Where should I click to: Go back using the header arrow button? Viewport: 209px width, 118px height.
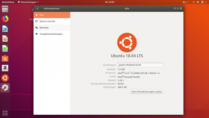(x=37, y=9)
